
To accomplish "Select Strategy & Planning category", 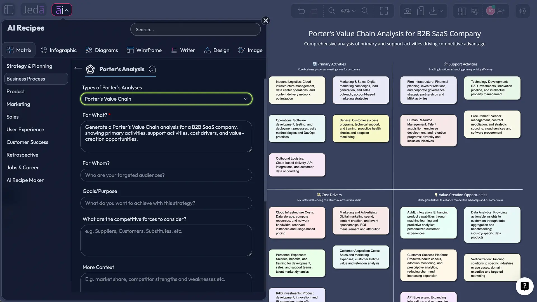I will pyautogui.click(x=29, y=66).
